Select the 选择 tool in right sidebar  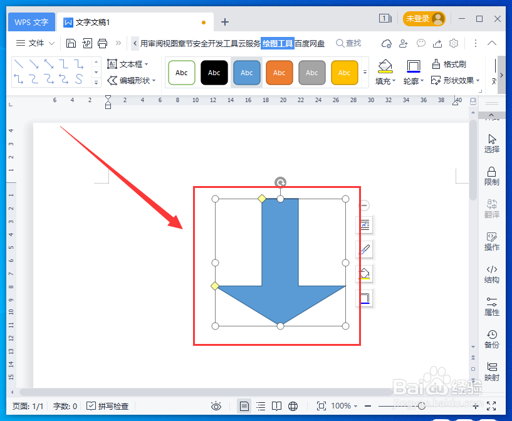(491, 143)
